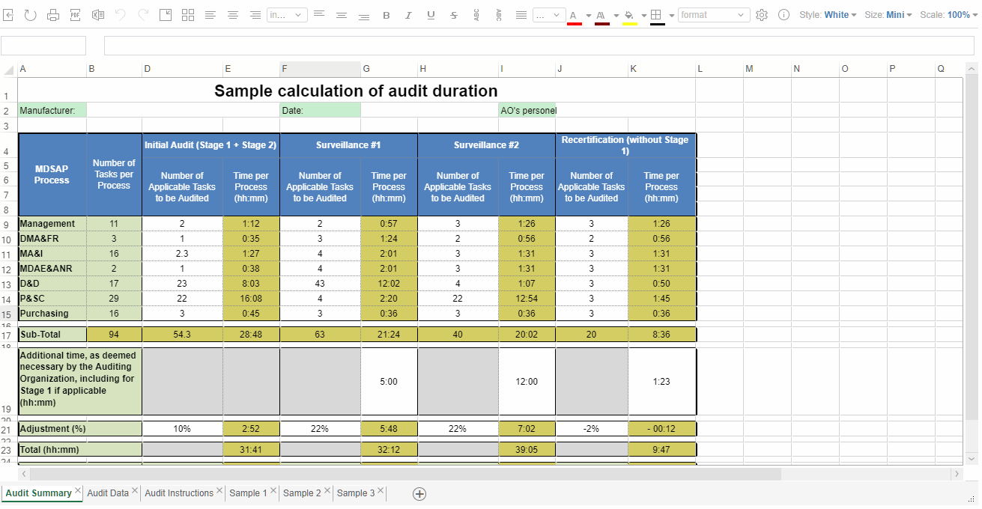Toggle text wrap lines icon
The width and height of the screenshot is (982, 509).
tap(521, 15)
